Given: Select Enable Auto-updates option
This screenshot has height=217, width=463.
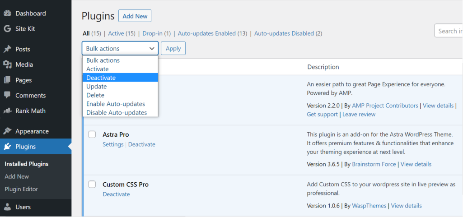Looking at the screenshot, I should click(x=120, y=104).
